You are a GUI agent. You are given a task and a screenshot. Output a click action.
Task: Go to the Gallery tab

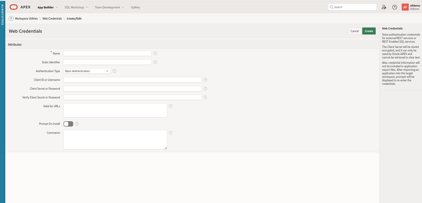136,7
